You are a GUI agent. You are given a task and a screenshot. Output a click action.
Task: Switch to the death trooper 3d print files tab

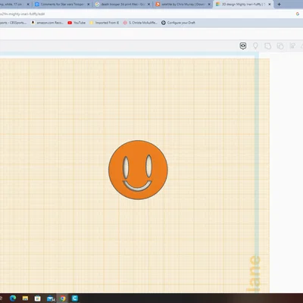pyautogui.click(x=123, y=5)
